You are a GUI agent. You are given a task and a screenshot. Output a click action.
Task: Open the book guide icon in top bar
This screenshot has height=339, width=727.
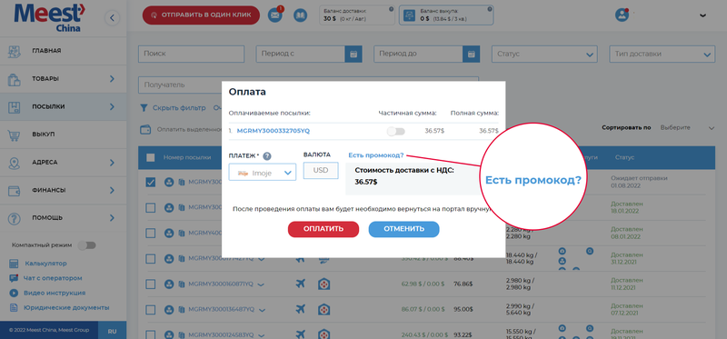301,15
